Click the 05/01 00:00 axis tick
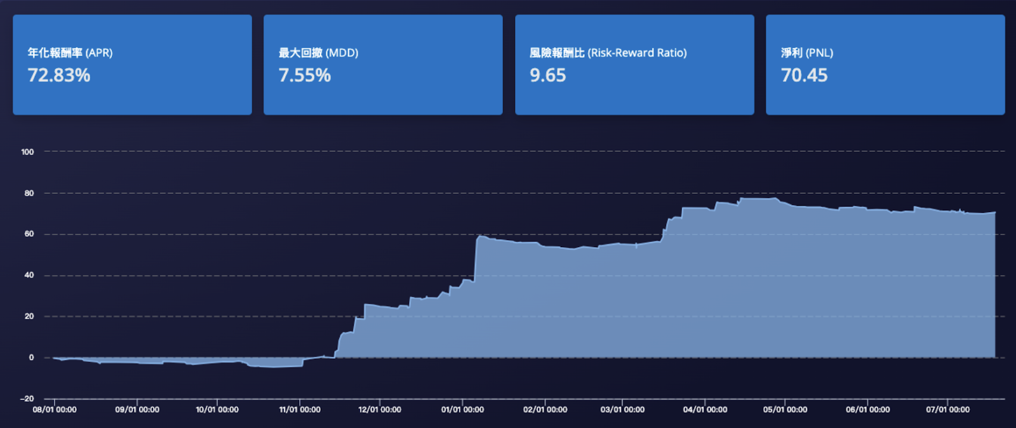The image size is (1016, 428). tap(785, 410)
